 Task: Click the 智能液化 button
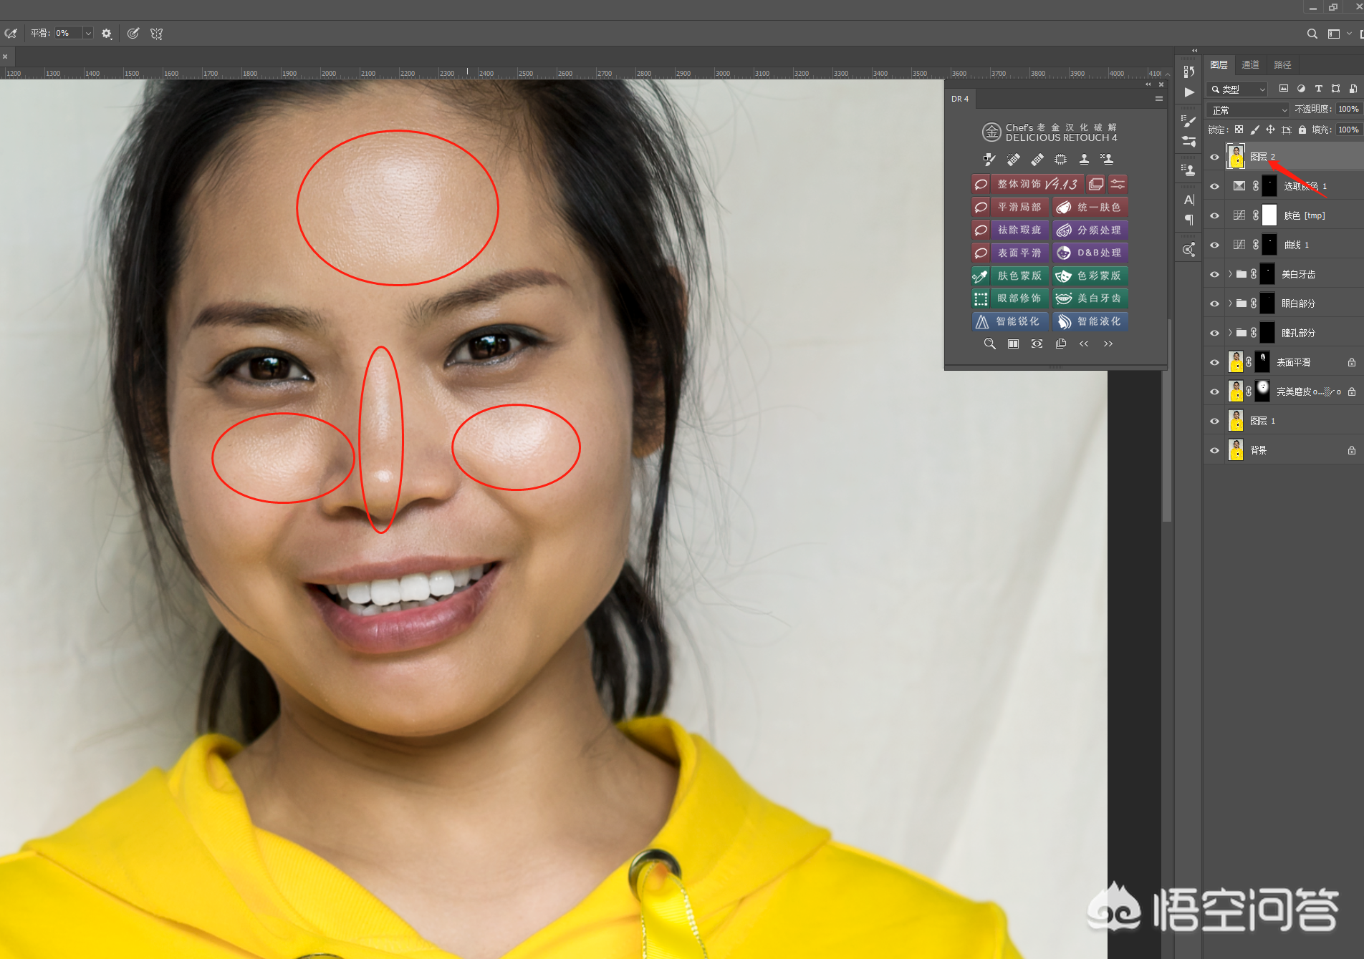click(x=1090, y=321)
